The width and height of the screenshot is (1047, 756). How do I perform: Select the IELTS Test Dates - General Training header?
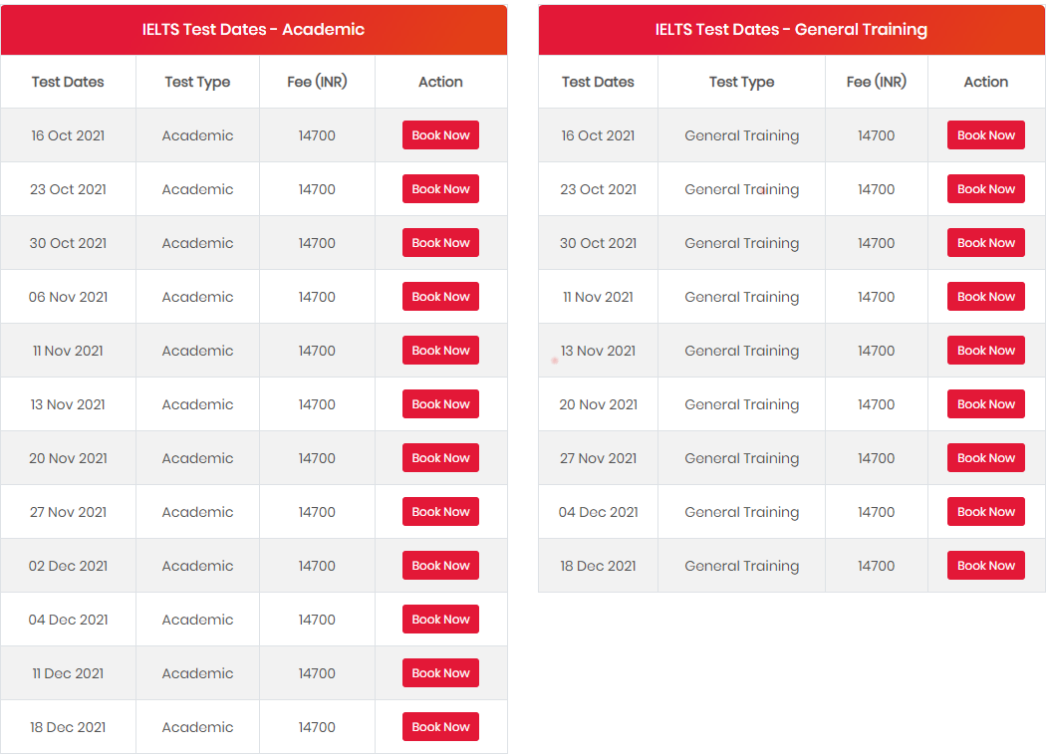(791, 29)
